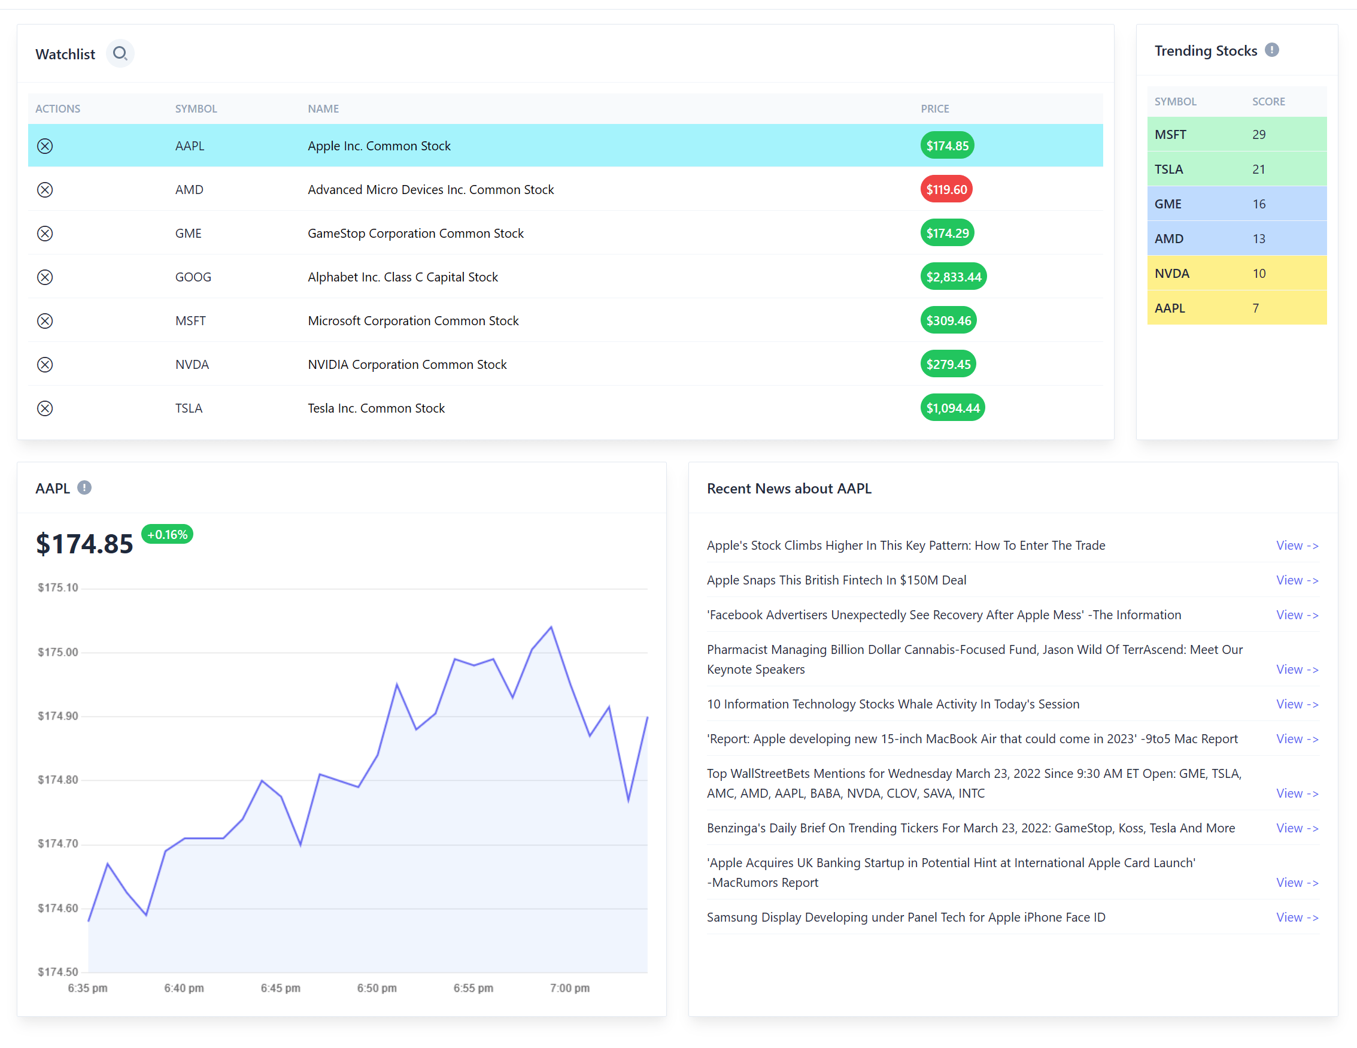Remove GME from the watchlist
The image size is (1357, 1048).
click(x=45, y=233)
